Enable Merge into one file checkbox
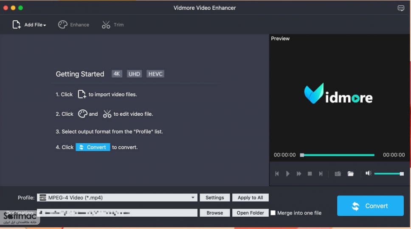Image resolution: width=411 pixels, height=229 pixels. [x=273, y=213]
